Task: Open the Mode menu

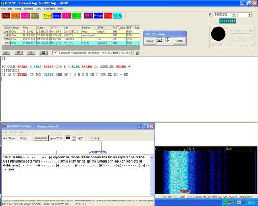Action: point(18,9)
